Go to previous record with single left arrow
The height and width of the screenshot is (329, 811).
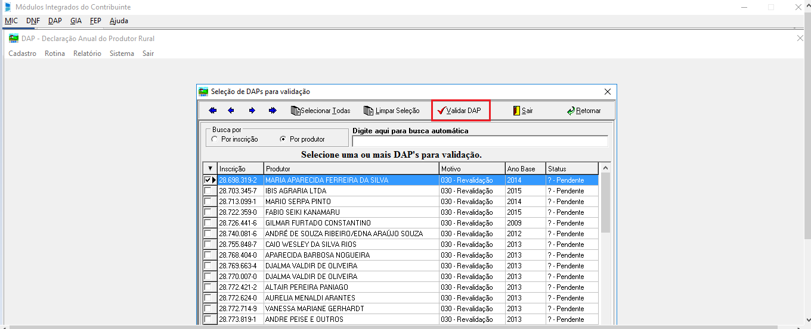pyautogui.click(x=231, y=111)
